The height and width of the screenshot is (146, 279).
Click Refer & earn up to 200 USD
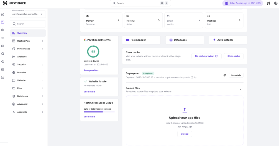pyautogui.click(x=242, y=3)
